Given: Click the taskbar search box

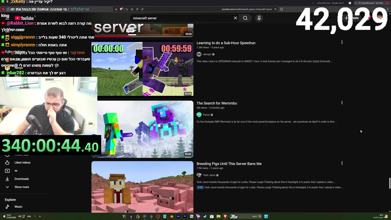Looking at the screenshot, I should (246, 216).
